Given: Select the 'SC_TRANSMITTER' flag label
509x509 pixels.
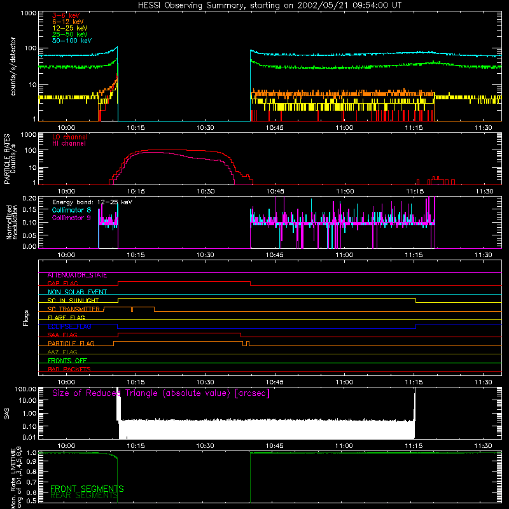Looking at the screenshot, I should 73,309.
